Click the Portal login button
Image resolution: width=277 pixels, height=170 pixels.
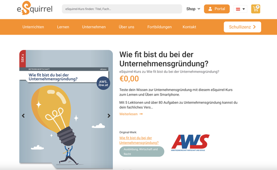pyautogui.click(x=217, y=9)
